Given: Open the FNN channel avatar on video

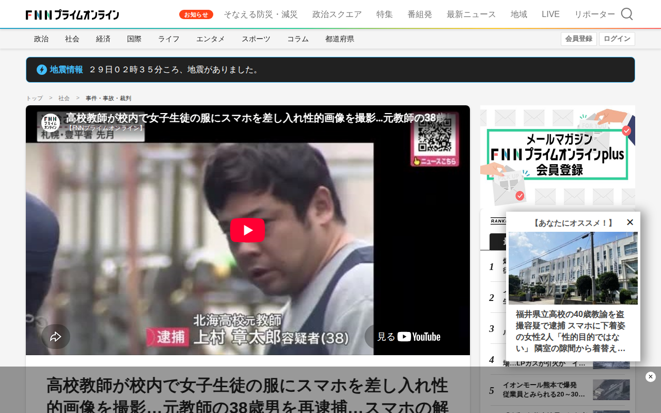Looking at the screenshot, I should 51,123.
